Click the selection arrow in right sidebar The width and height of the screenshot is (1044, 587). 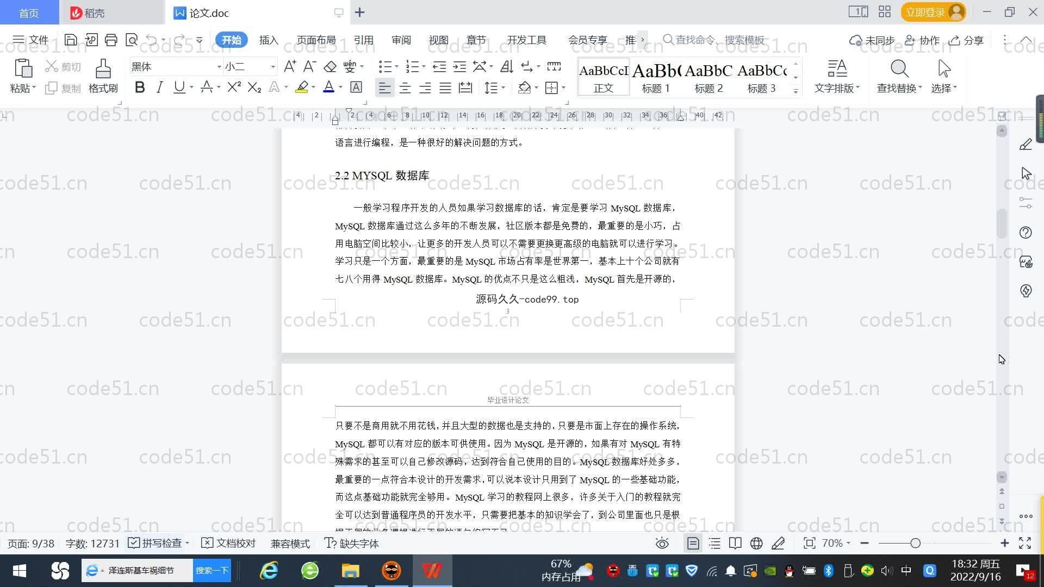click(x=1026, y=173)
